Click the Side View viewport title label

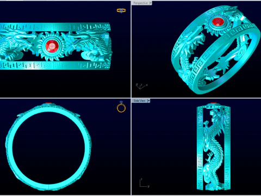pos(139,101)
